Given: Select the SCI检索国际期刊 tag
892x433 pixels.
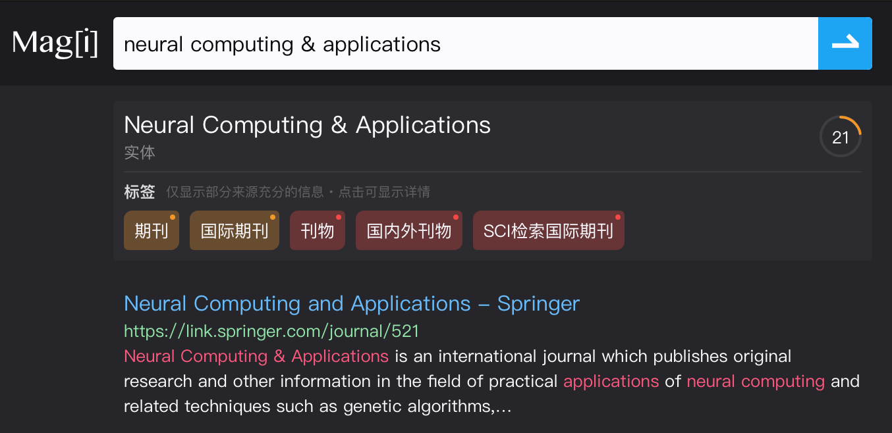Looking at the screenshot, I should (549, 231).
